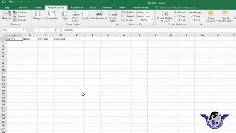236x133 pixels.
Task: Toggle Headings Print checkbox
Action: coord(191,20)
